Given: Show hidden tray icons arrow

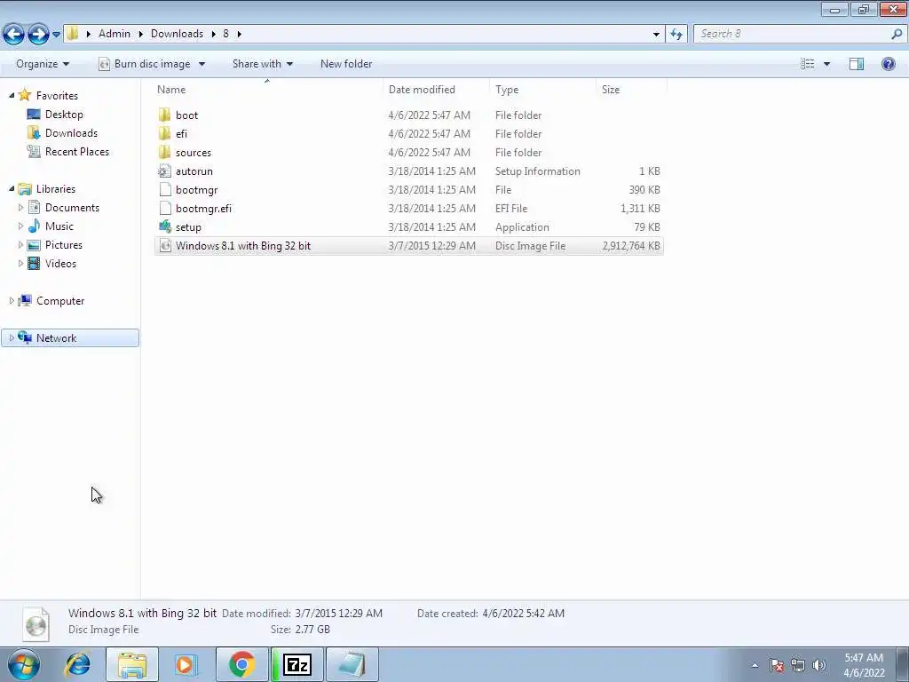Looking at the screenshot, I should (755, 665).
